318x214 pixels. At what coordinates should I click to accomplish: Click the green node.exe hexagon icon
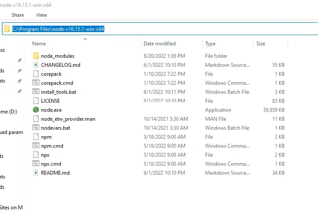click(36, 110)
